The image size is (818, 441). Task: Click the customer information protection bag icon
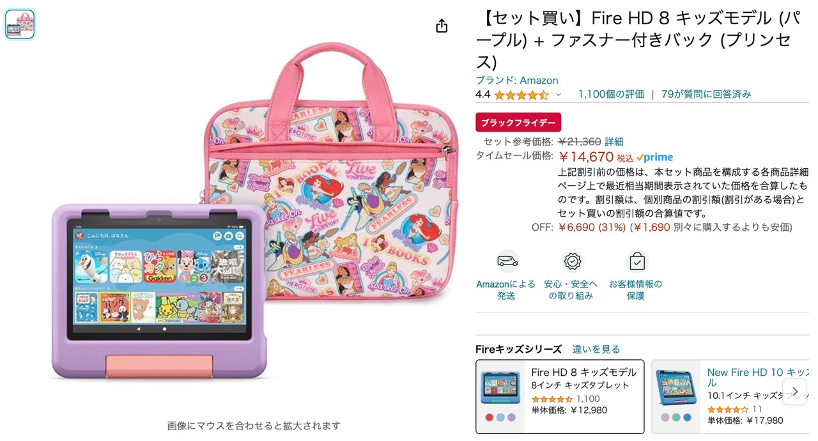[637, 261]
